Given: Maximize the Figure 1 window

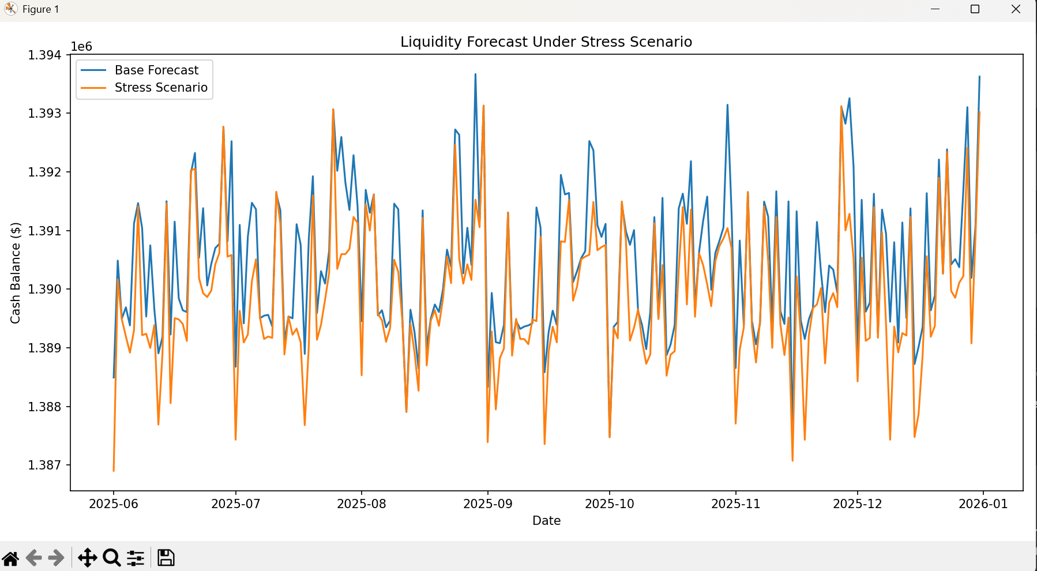Looking at the screenshot, I should 975,9.
